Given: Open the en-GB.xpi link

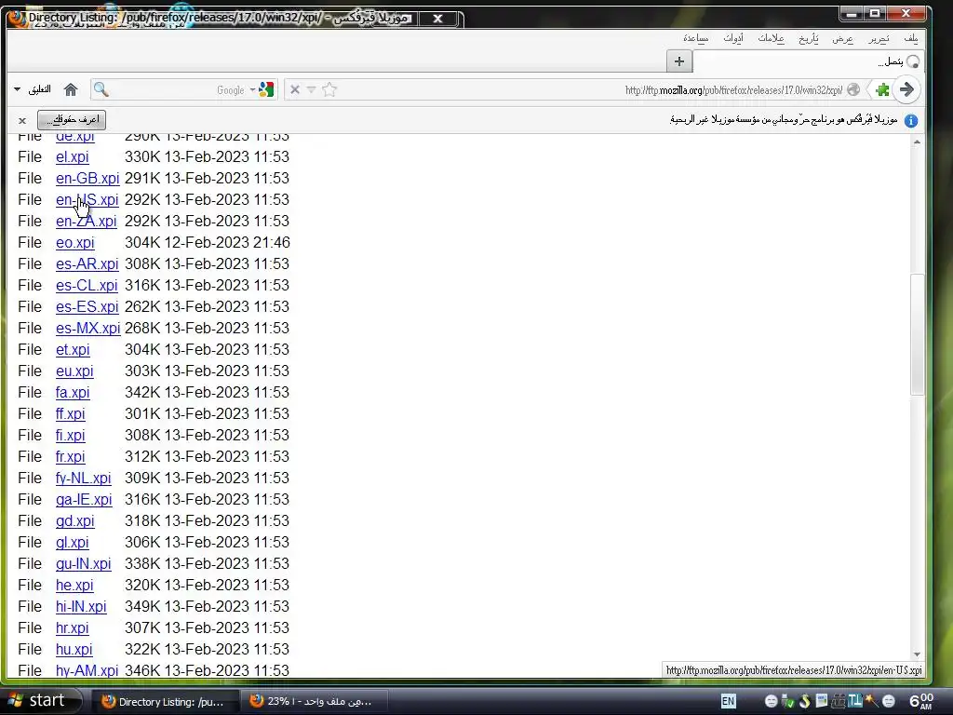Looking at the screenshot, I should tap(87, 178).
